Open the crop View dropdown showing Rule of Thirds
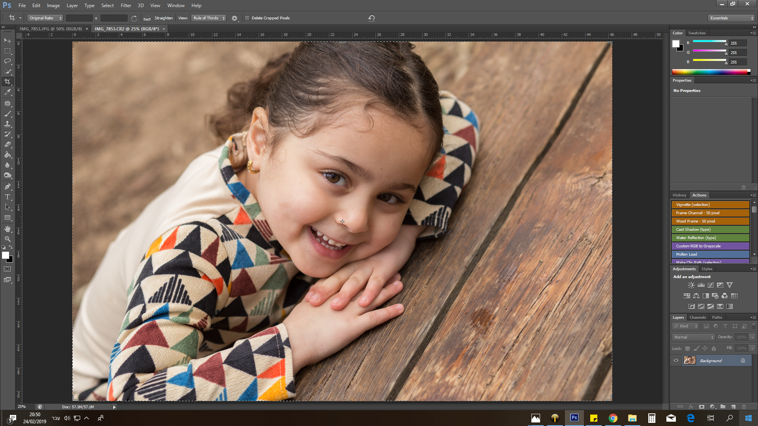 click(208, 18)
